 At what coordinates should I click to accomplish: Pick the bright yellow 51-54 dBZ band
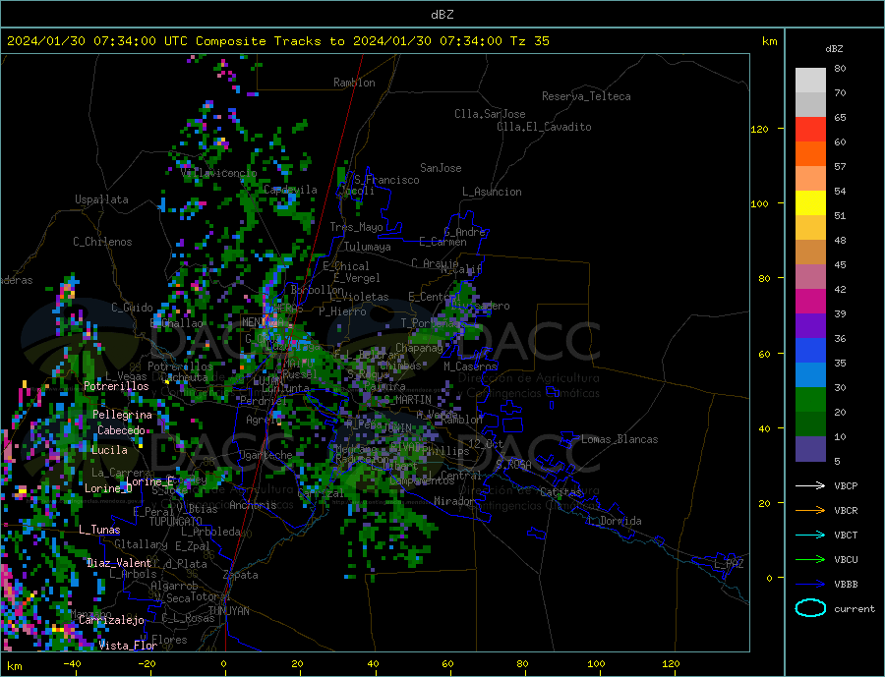[810, 203]
